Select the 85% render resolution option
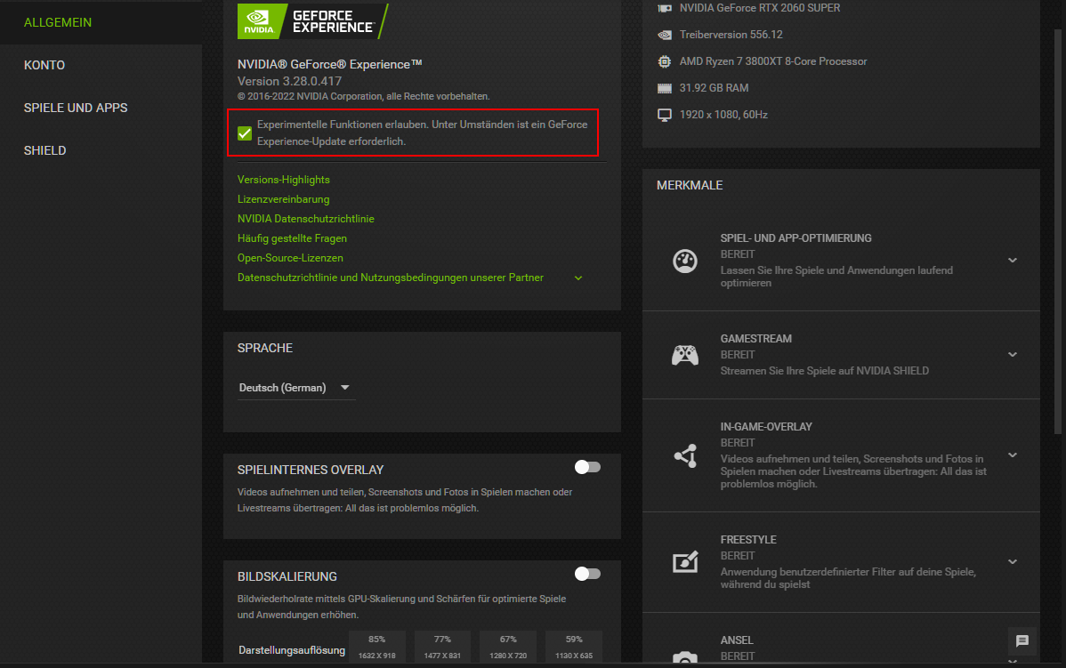Screen dimensions: 1066x668 pyautogui.click(x=376, y=647)
